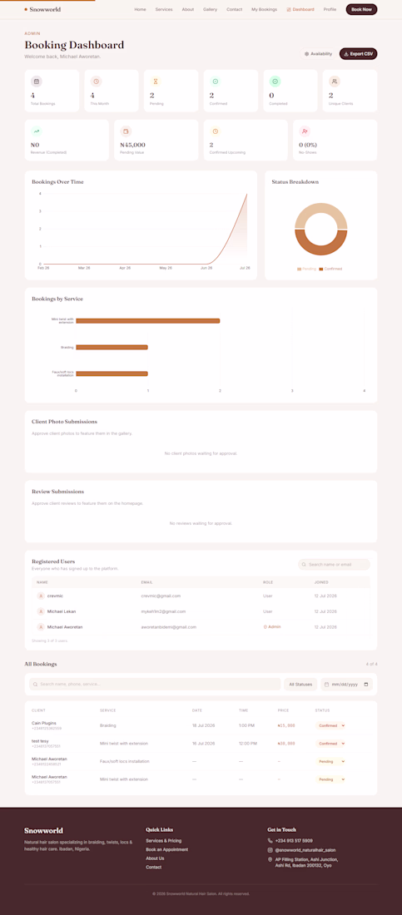Viewport: 402px width, 915px height.
Task: Click the test tesy client name
Action: [x=40, y=741]
